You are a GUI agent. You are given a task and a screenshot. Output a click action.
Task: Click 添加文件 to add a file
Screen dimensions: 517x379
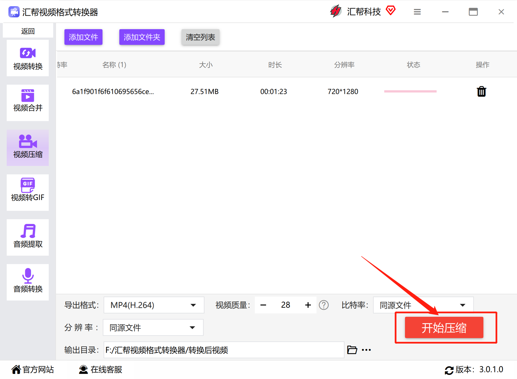click(x=83, y=37)
